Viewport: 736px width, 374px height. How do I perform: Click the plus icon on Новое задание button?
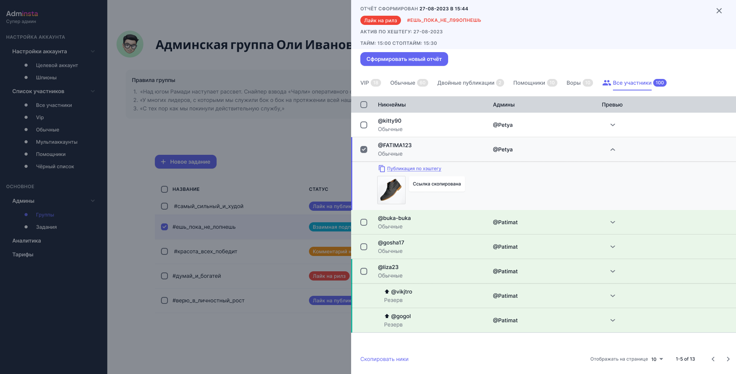pos(164,162)
